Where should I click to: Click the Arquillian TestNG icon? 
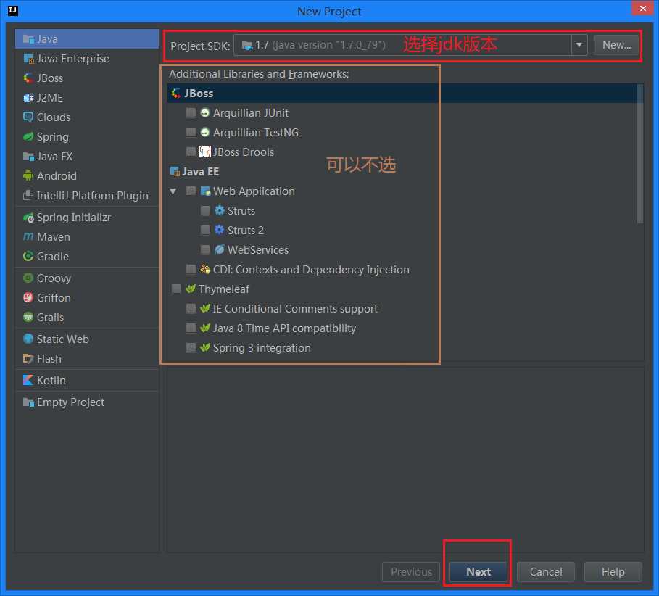[205, 133]
